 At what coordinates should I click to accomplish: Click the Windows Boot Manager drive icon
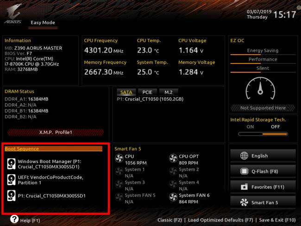point(11,164)
